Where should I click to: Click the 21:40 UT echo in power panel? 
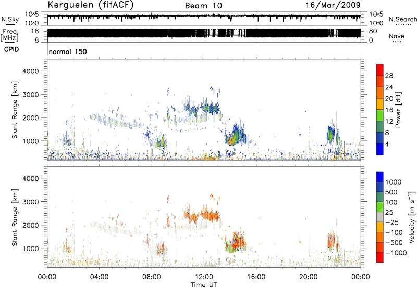pos(331,134)
